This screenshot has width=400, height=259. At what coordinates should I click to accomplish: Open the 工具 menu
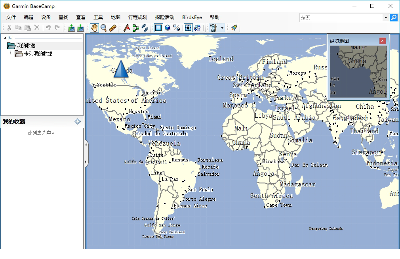pos(98,17)
